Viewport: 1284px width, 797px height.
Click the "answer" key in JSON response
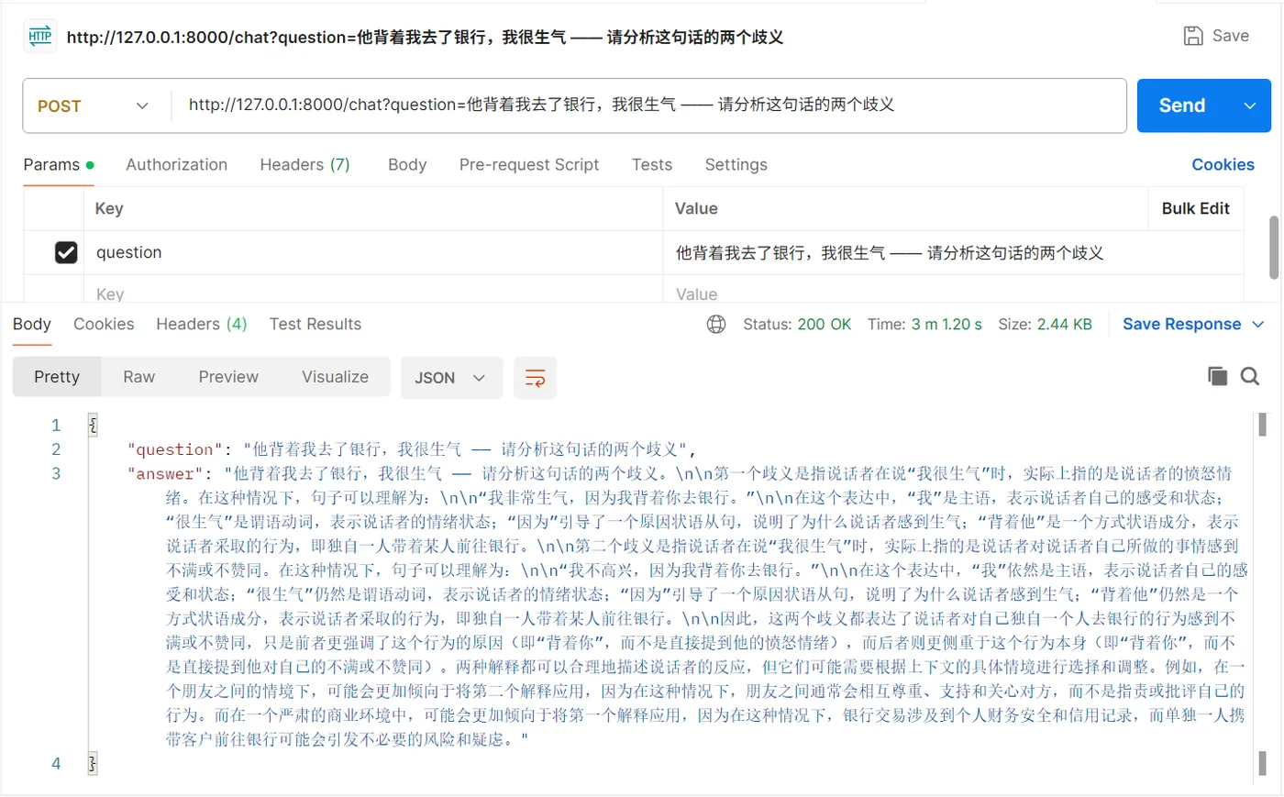(x=166, y=474)
